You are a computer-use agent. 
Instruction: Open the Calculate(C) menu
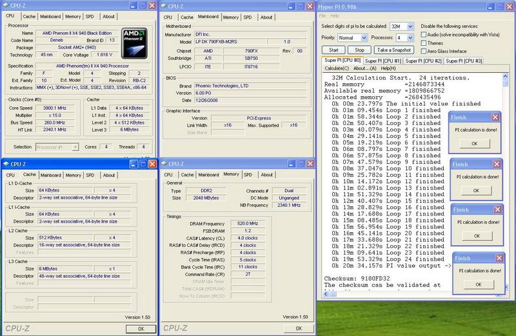(x=337, y=68)
